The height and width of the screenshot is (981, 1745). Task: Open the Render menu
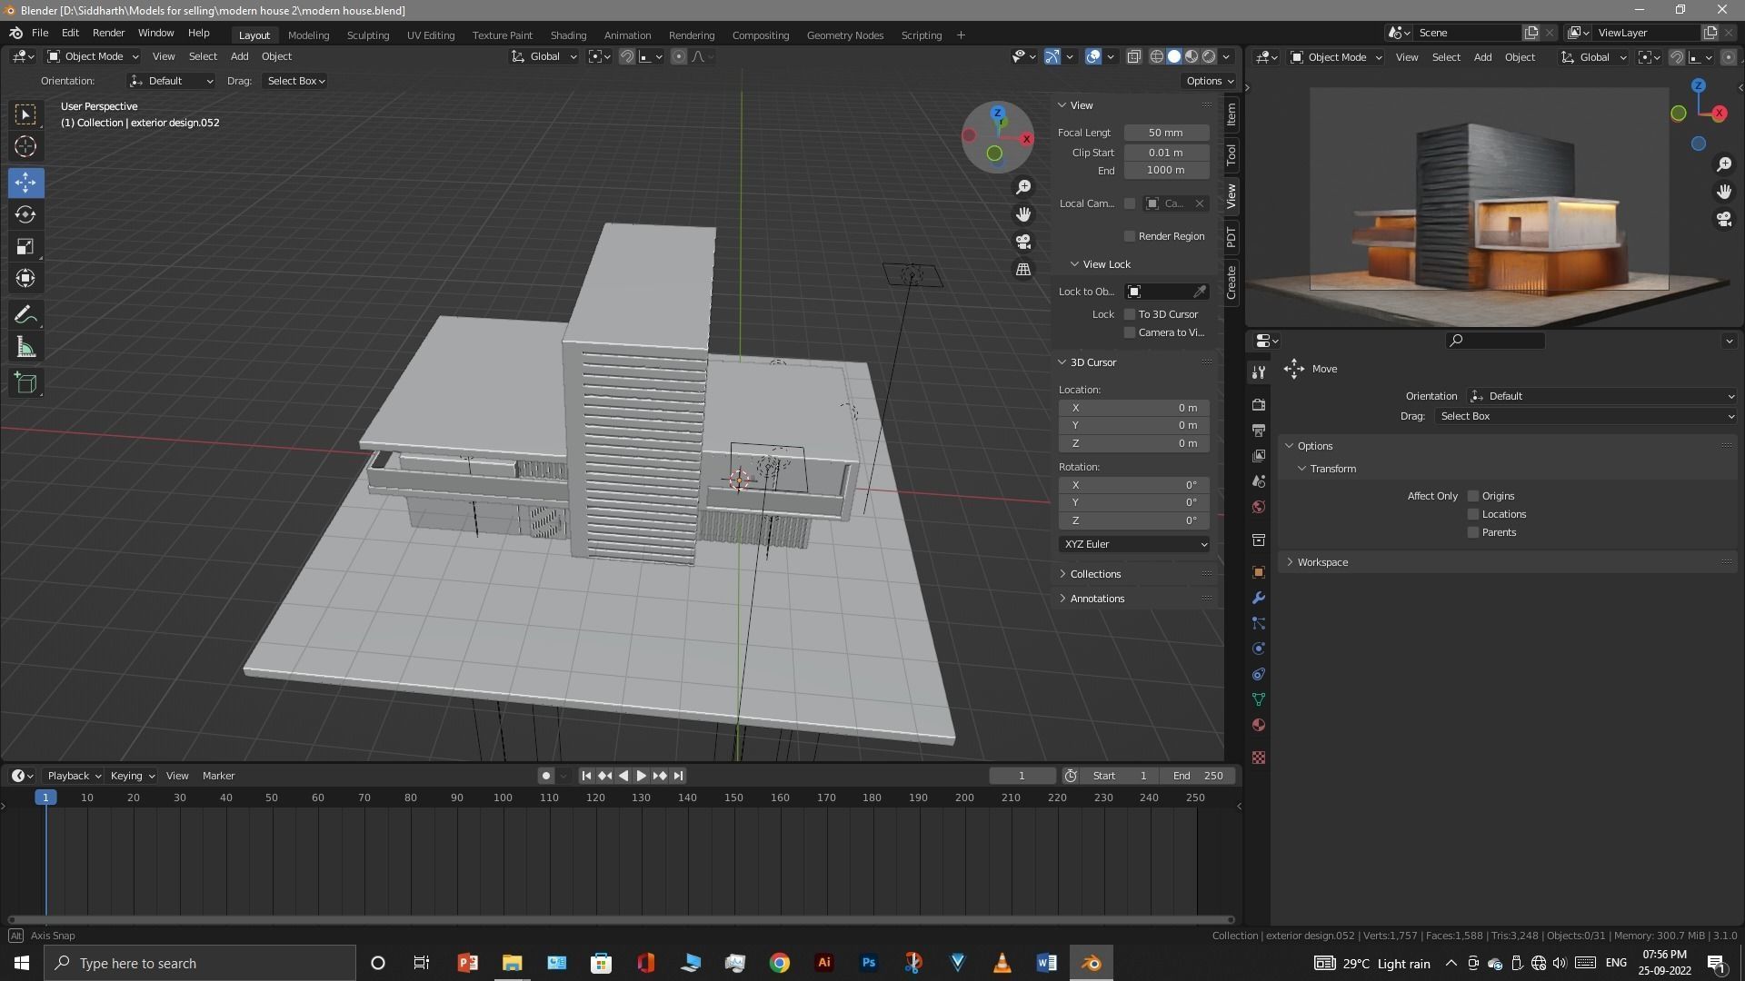coord(108,33)
